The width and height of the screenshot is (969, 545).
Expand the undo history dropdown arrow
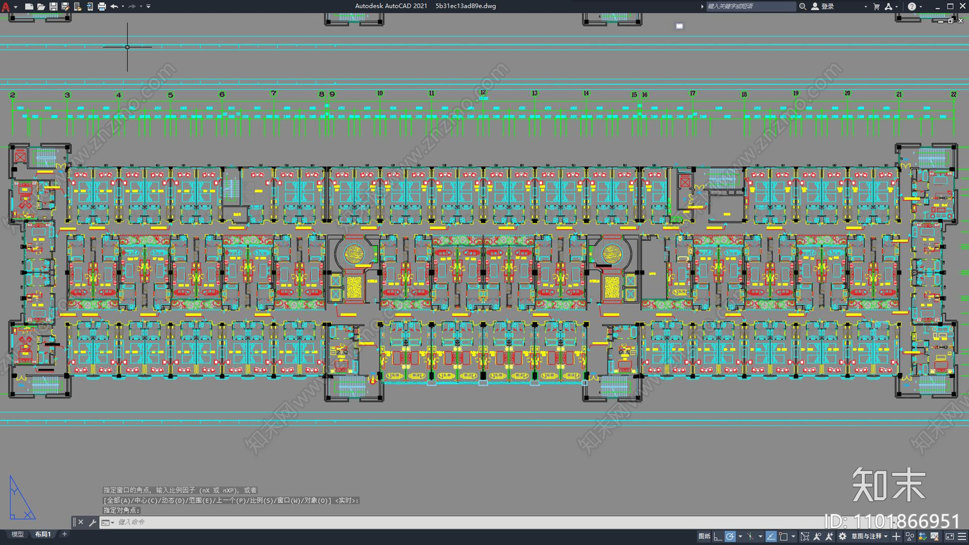click(x=123, y=6)
